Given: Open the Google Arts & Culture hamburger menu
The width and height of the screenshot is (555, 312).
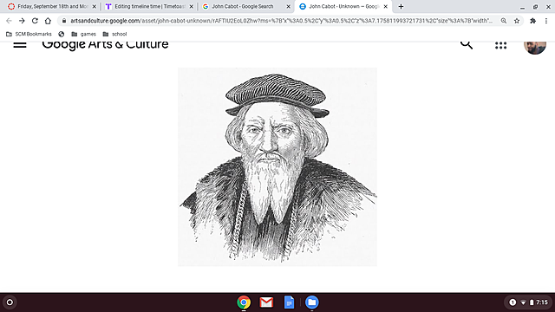Looking at the screenshot, I should 20,44.
